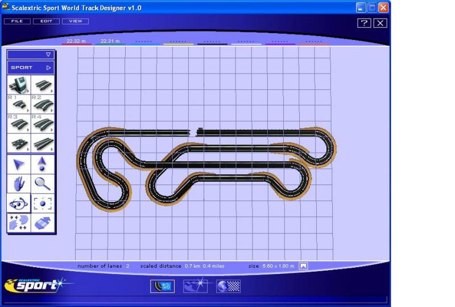Screen dimensions: 455x307
Task: Select the crossover track piece
Action: [19, 142]
